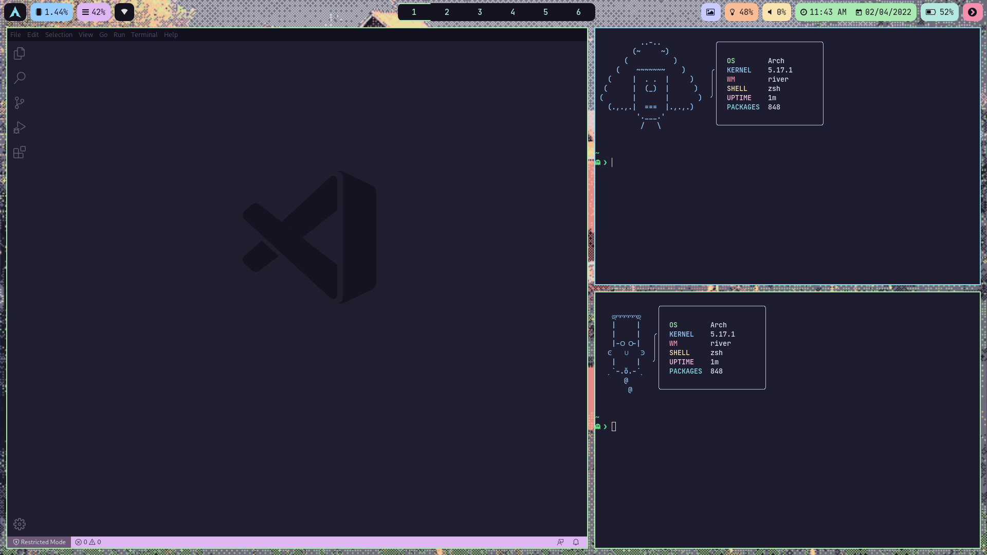Open the Explorer view in activity bar
The width and height of the screenshot is (987, 555).
(20, 53)
